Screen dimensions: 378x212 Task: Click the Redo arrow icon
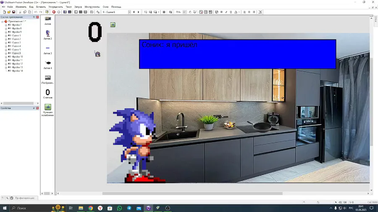[40, 12]
